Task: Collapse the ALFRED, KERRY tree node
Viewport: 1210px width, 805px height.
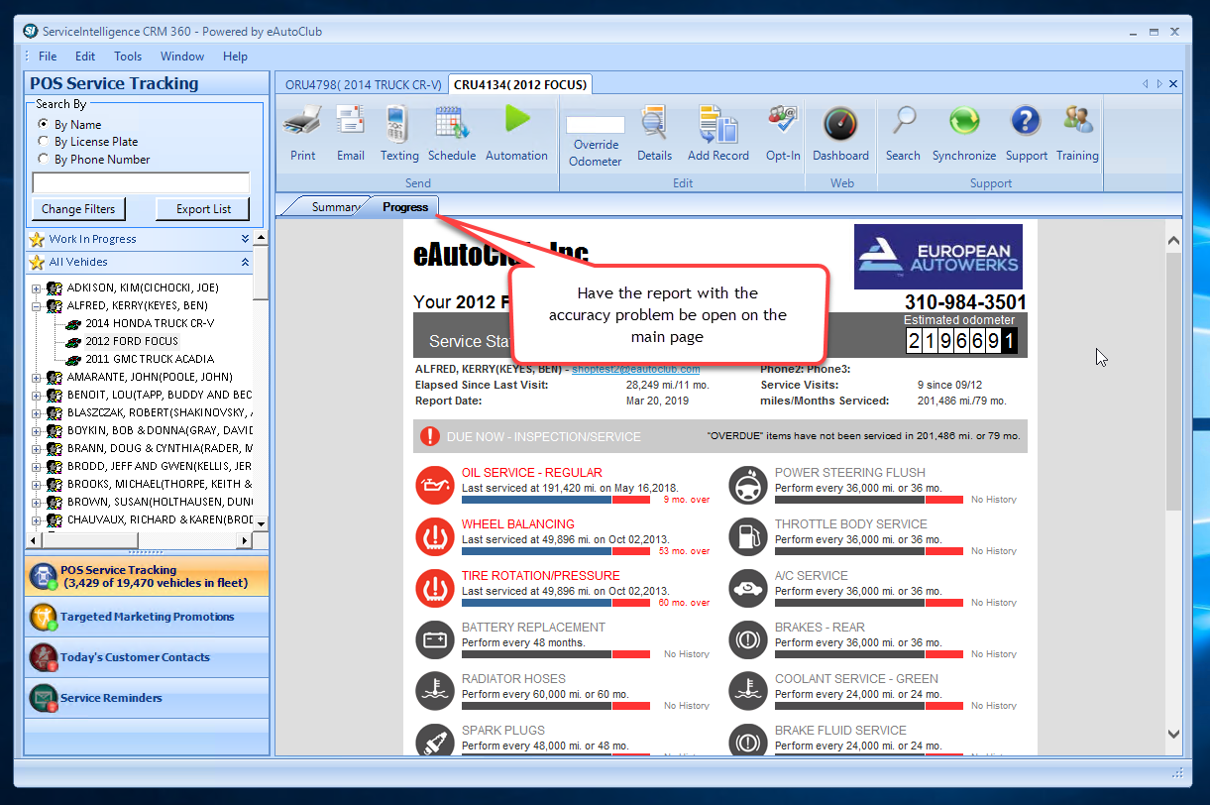Action: click(37, 306)
